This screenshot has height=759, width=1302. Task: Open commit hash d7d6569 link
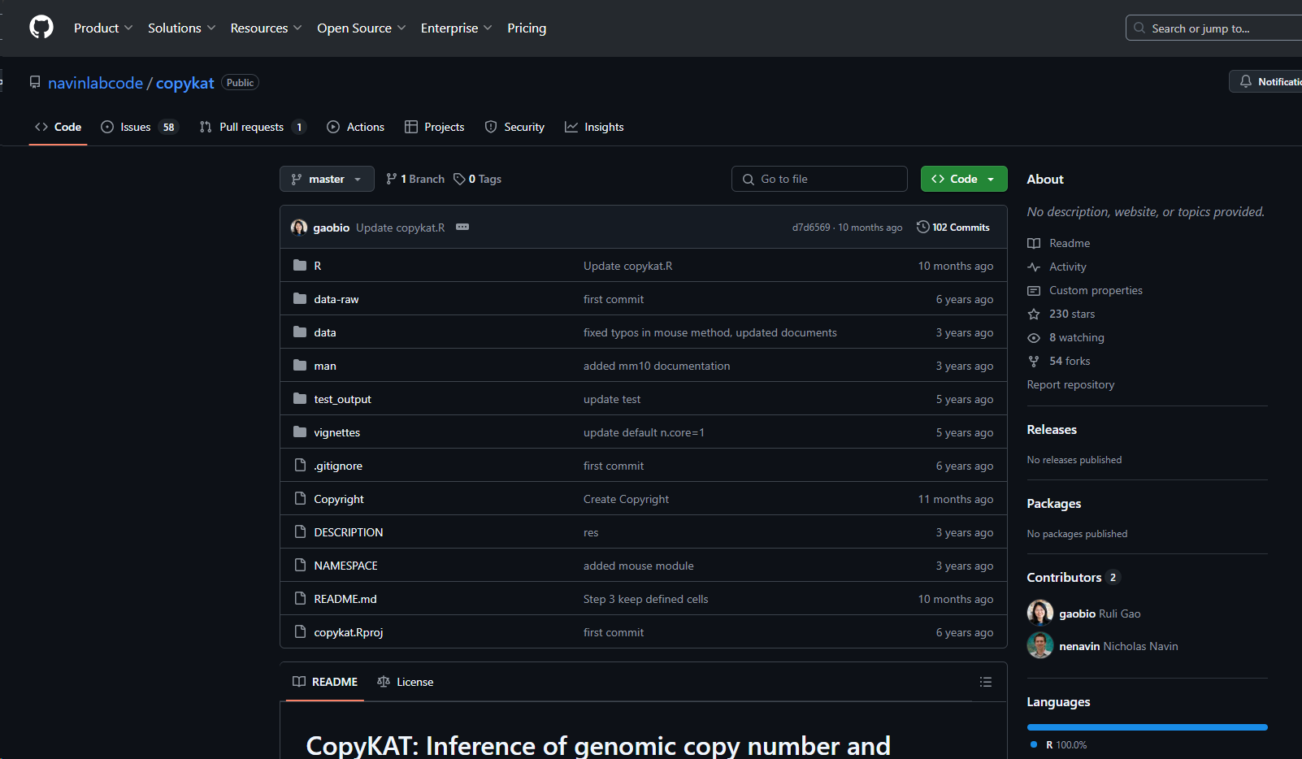(x=811, y=228)
